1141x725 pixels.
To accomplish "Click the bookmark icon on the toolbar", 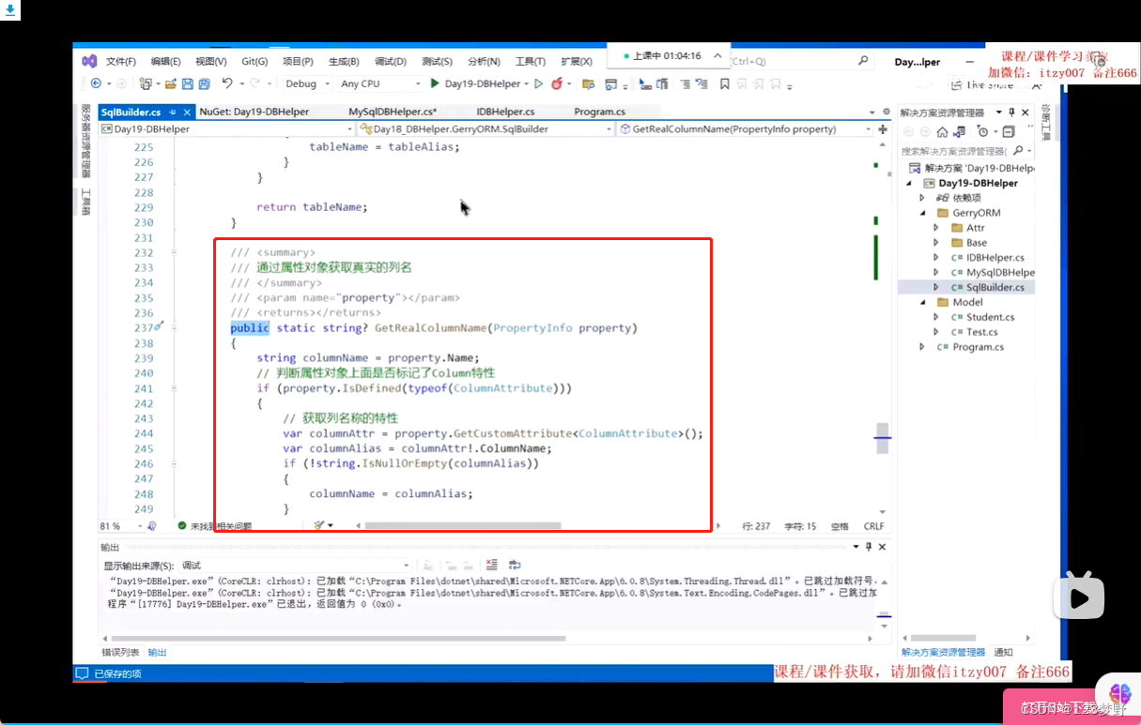I will pyautogui.click(x=725, y=83).
